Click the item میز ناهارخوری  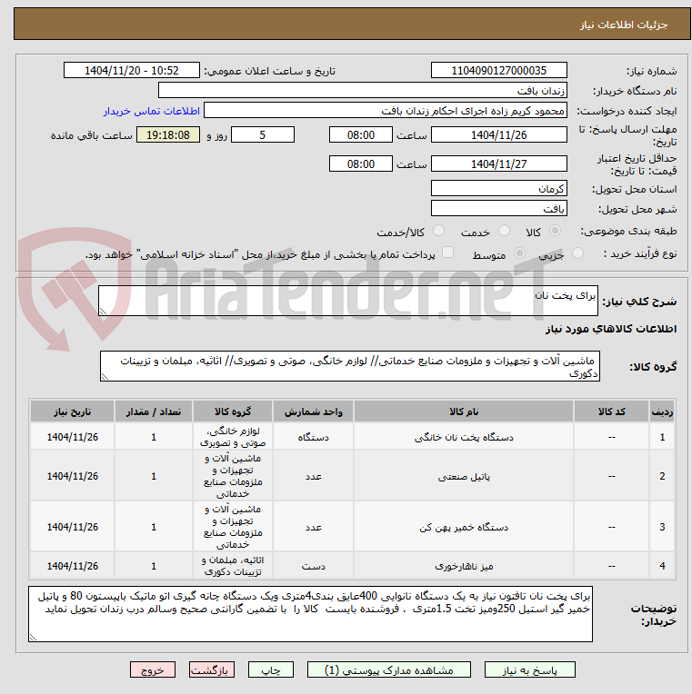(x=464, y=566)
